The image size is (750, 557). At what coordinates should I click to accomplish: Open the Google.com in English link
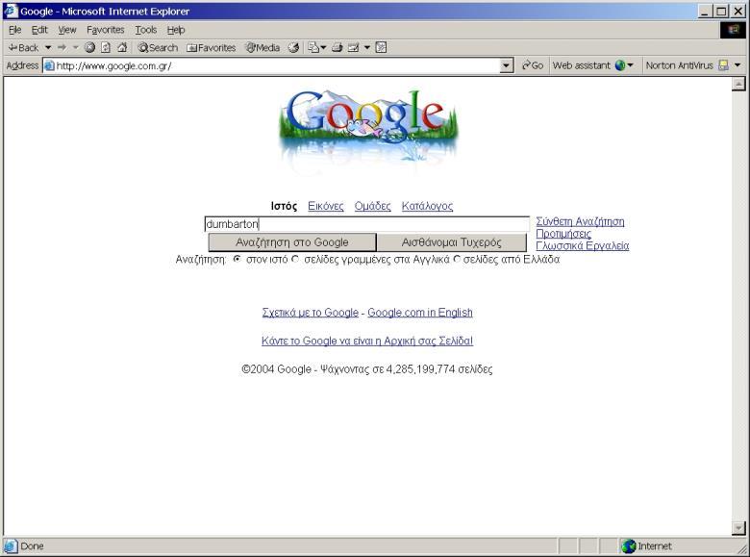click(x=420, y=313)
